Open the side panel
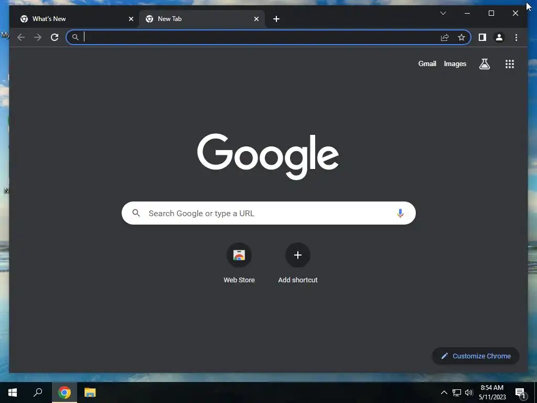The width and height of the screenshot is (537, 403). 482,37
